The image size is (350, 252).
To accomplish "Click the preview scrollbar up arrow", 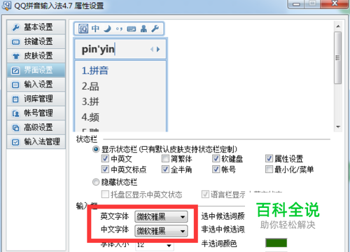I will 338,27.
